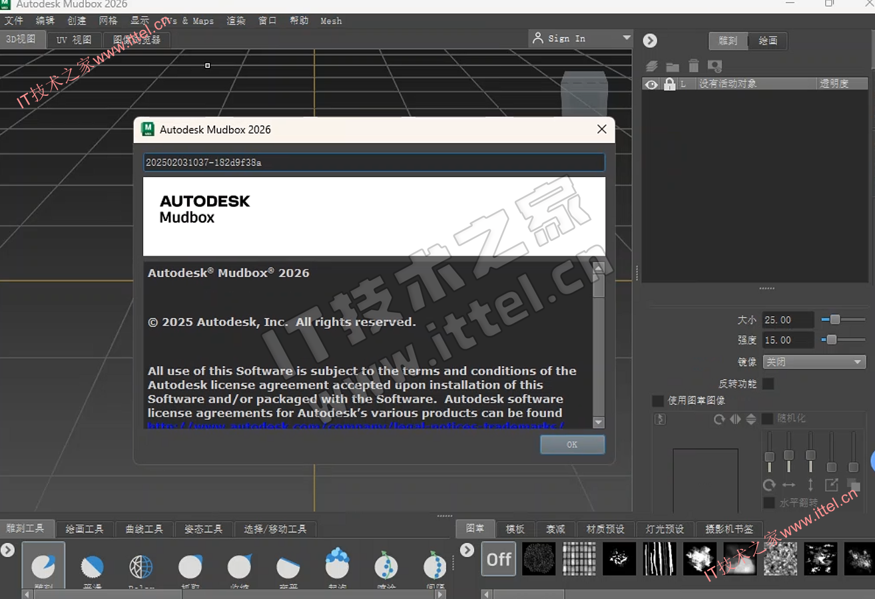The height and width of the screenshot is (599, 875).
Task: Open the Sign In dropdown arrow
Action: click(627, 38)
